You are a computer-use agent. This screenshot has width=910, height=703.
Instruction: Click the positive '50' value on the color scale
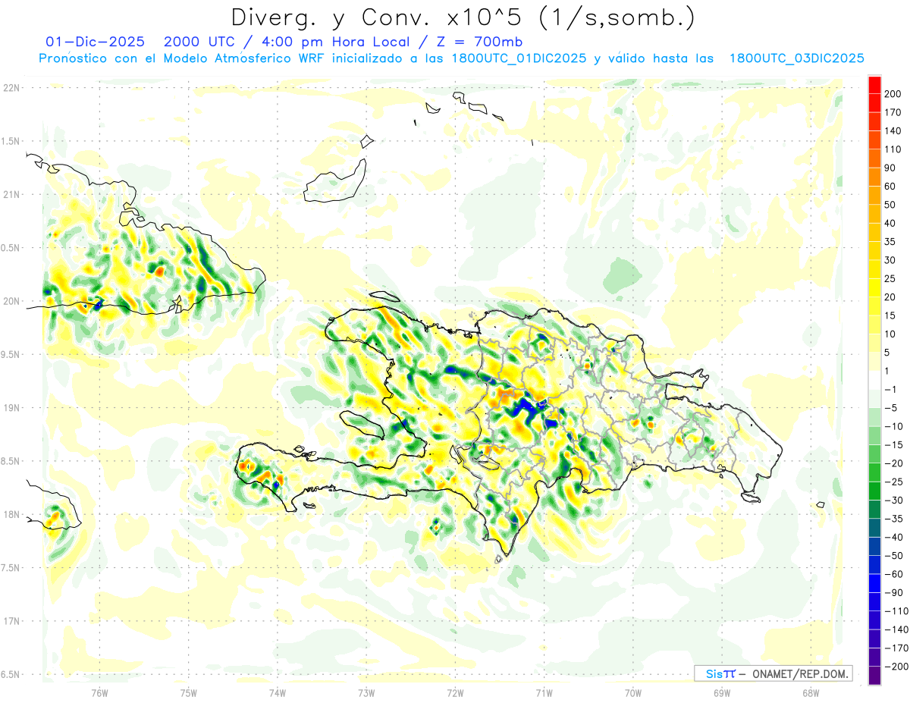pos(890,205)
